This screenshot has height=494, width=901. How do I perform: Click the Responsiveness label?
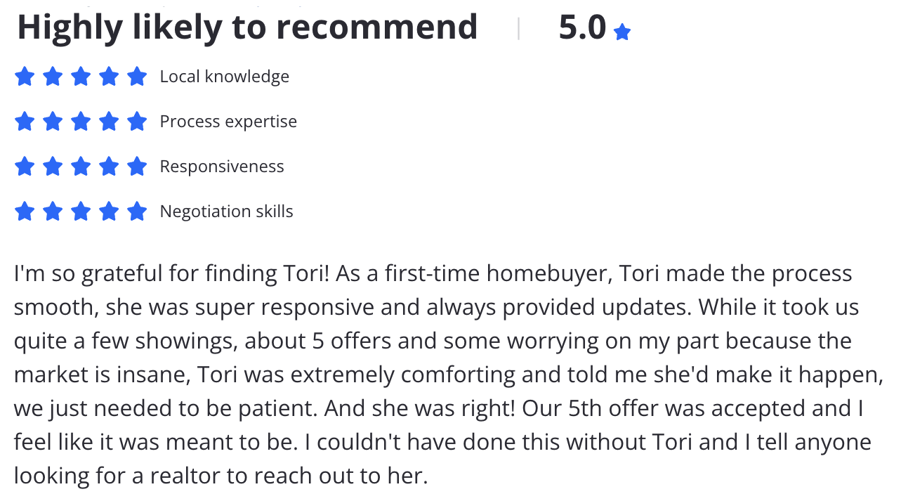pyautogui.click(x=222, y=167)
